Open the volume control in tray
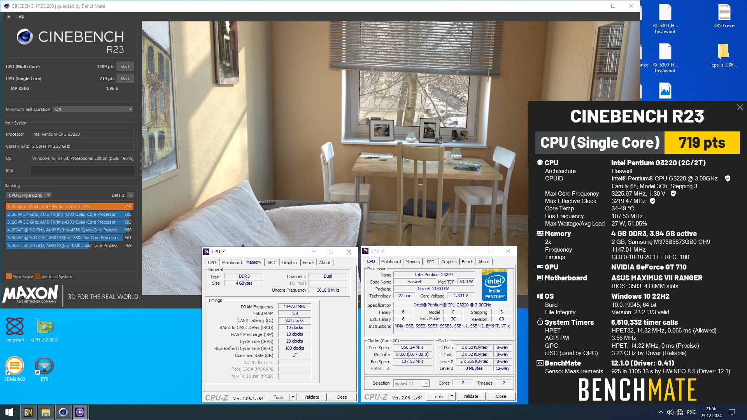The height and width of the screenshot is (420, 747). point(670,412)
